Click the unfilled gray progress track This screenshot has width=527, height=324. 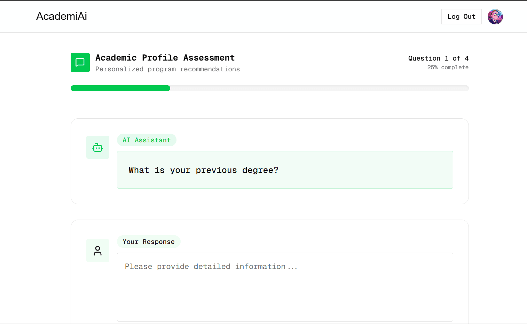coord(319,88)
